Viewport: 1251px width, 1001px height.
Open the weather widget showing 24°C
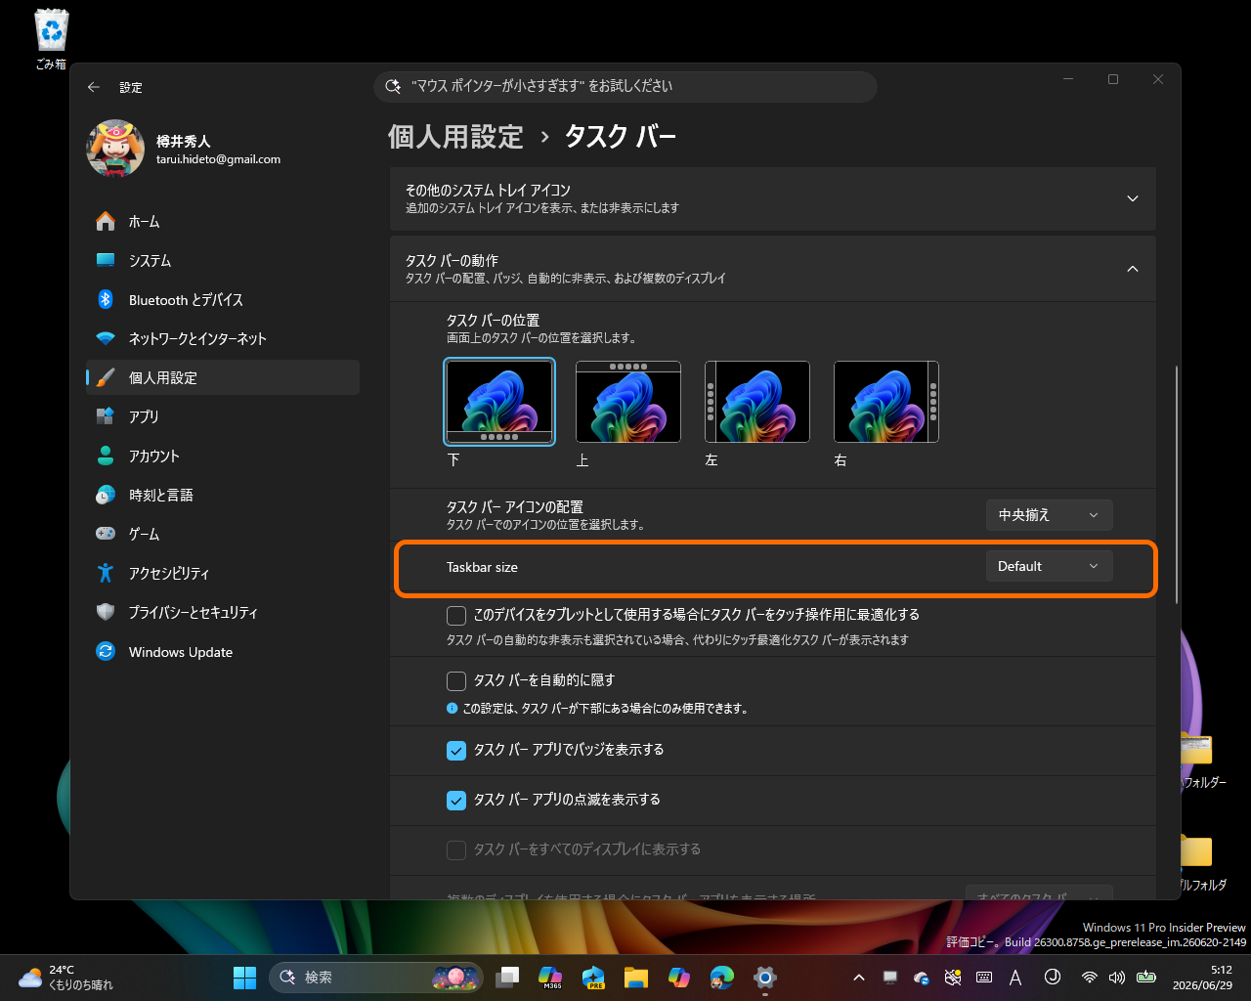tap(65, 978)
